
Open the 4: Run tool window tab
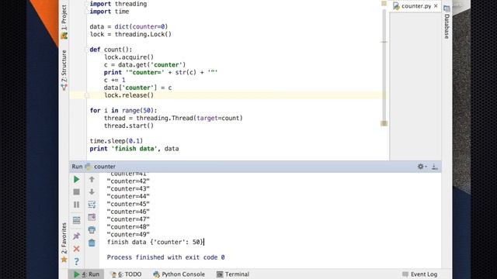(86, 274)
